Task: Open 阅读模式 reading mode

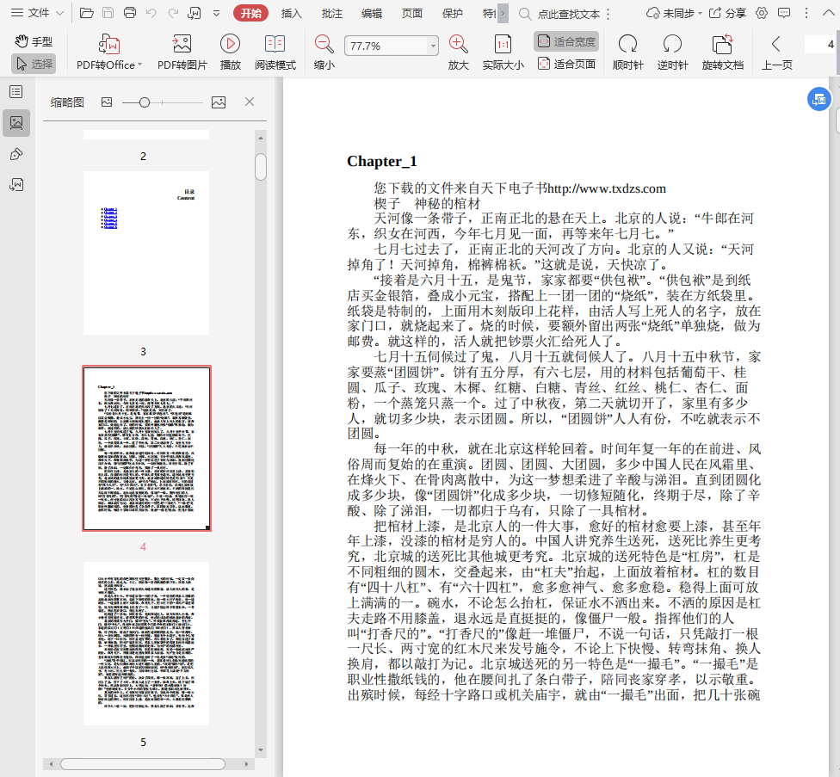Action: (275, 45)
